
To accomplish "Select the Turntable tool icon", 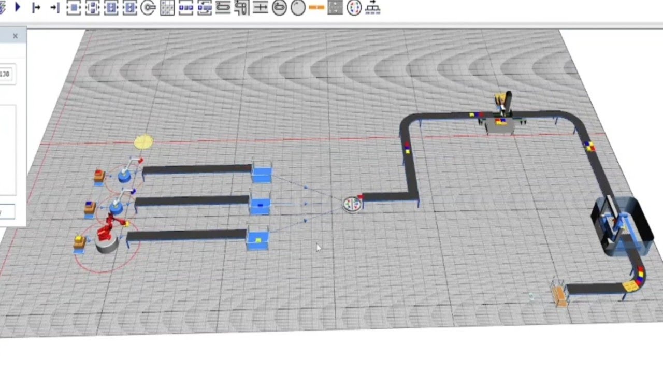I will point(279,7).
